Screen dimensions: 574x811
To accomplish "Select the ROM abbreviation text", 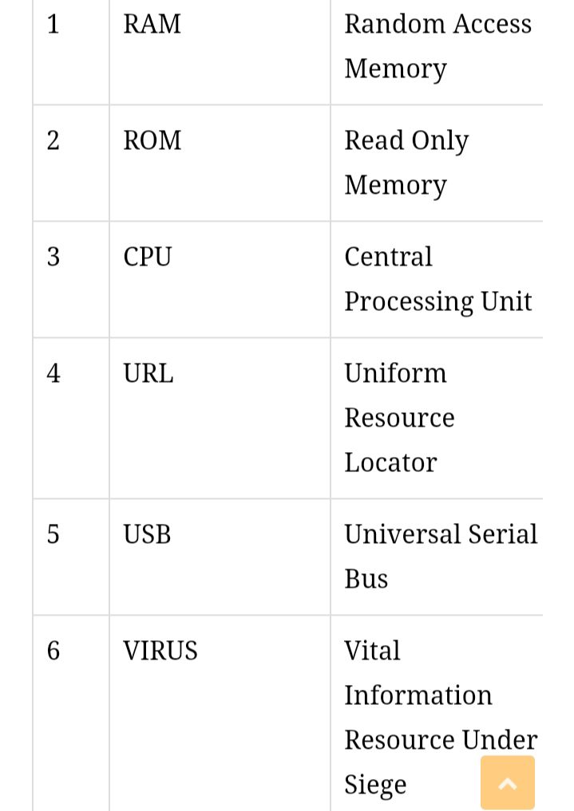I will point(152,140).
